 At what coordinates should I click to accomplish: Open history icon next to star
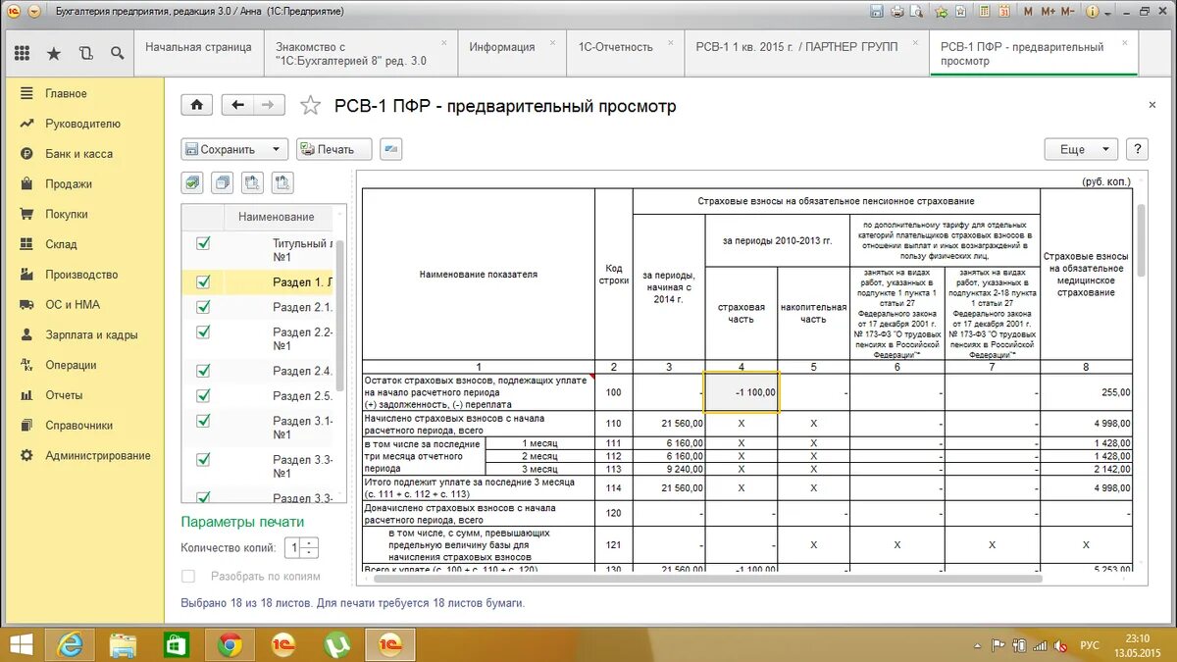[85, 53]
